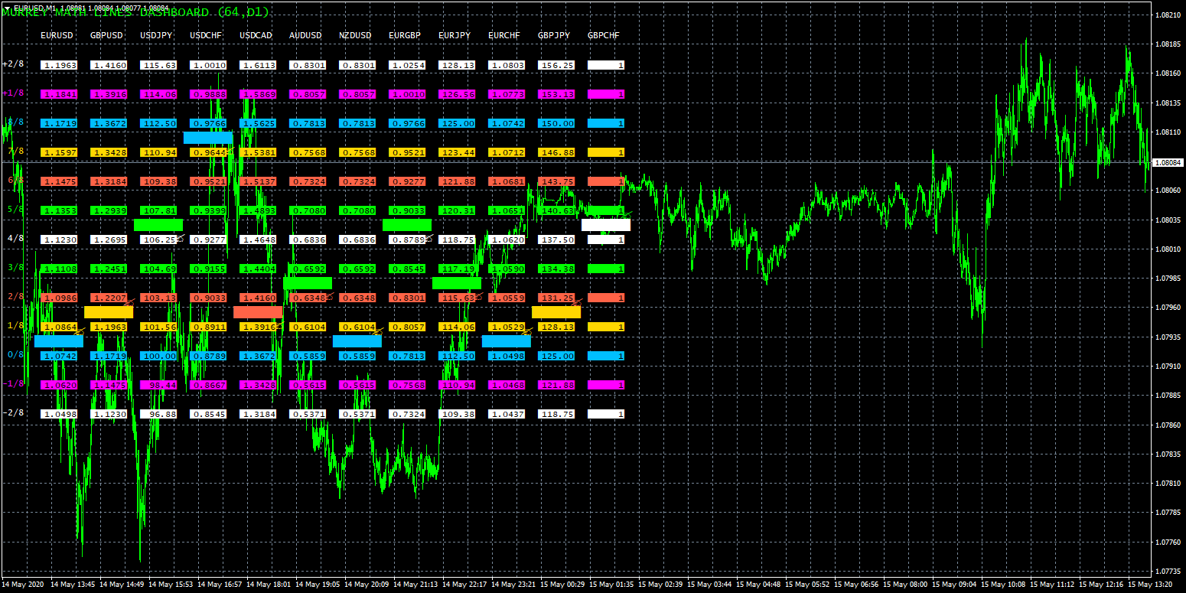Click USDJPY 8/8 value 112.50
This screenshot has width=1186, height=593.
coord(158,123)
